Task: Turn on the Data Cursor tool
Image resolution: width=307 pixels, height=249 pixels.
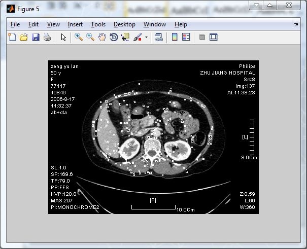Action: click(125, 37)
